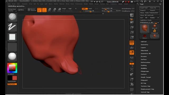The height and width of the screenshot is (95, 169).
Task: Click the recorder camera snapshot icon
Action: click(132, 2)
